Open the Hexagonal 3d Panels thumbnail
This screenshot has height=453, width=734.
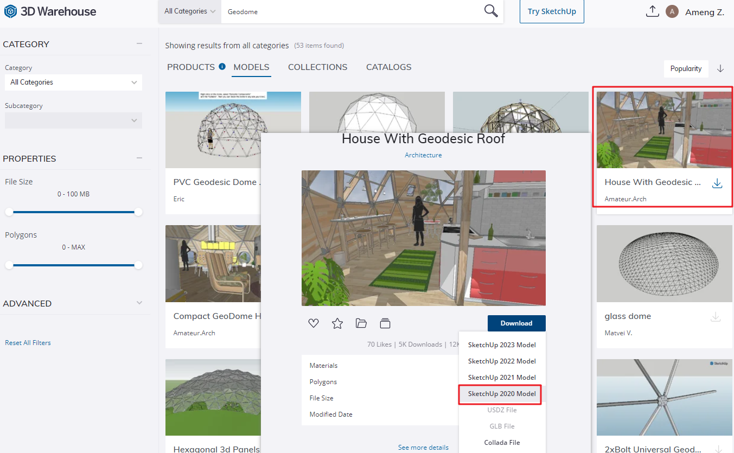pos(213,397)
